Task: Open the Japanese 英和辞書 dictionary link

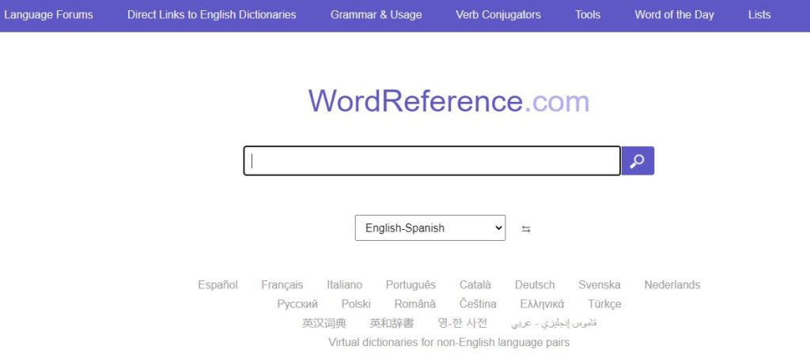Action: point(392,324)
